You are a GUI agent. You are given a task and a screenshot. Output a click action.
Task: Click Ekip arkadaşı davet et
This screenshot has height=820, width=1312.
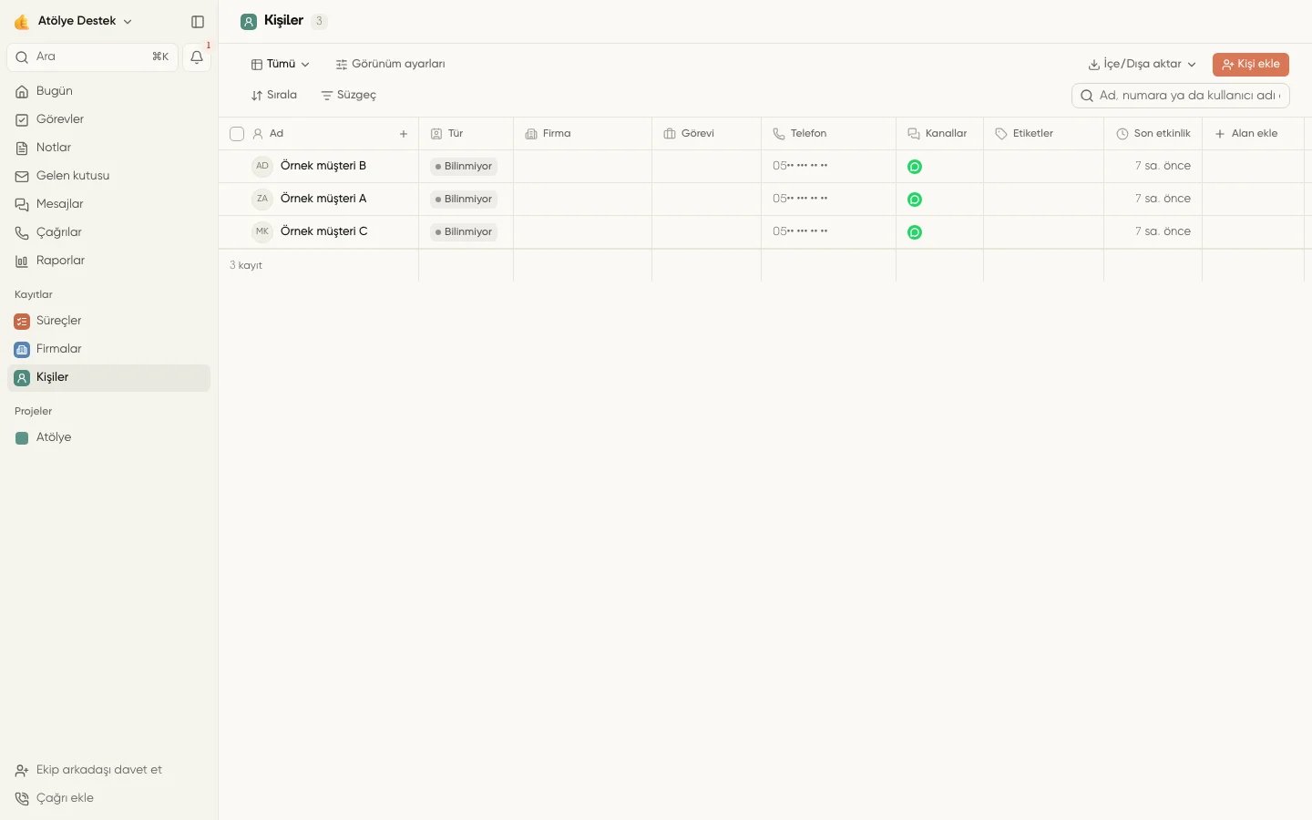click(x=108, y=770)
